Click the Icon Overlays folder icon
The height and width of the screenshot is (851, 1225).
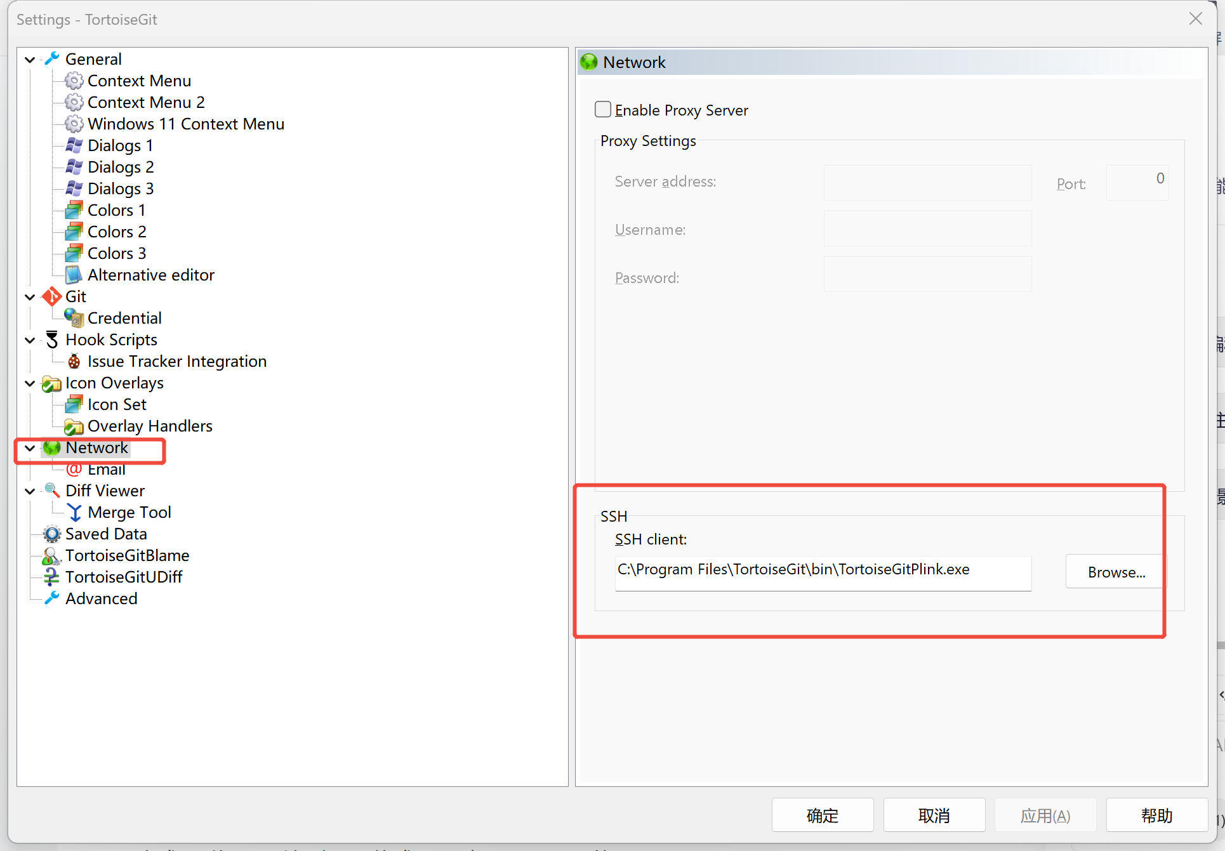point(52,383)
